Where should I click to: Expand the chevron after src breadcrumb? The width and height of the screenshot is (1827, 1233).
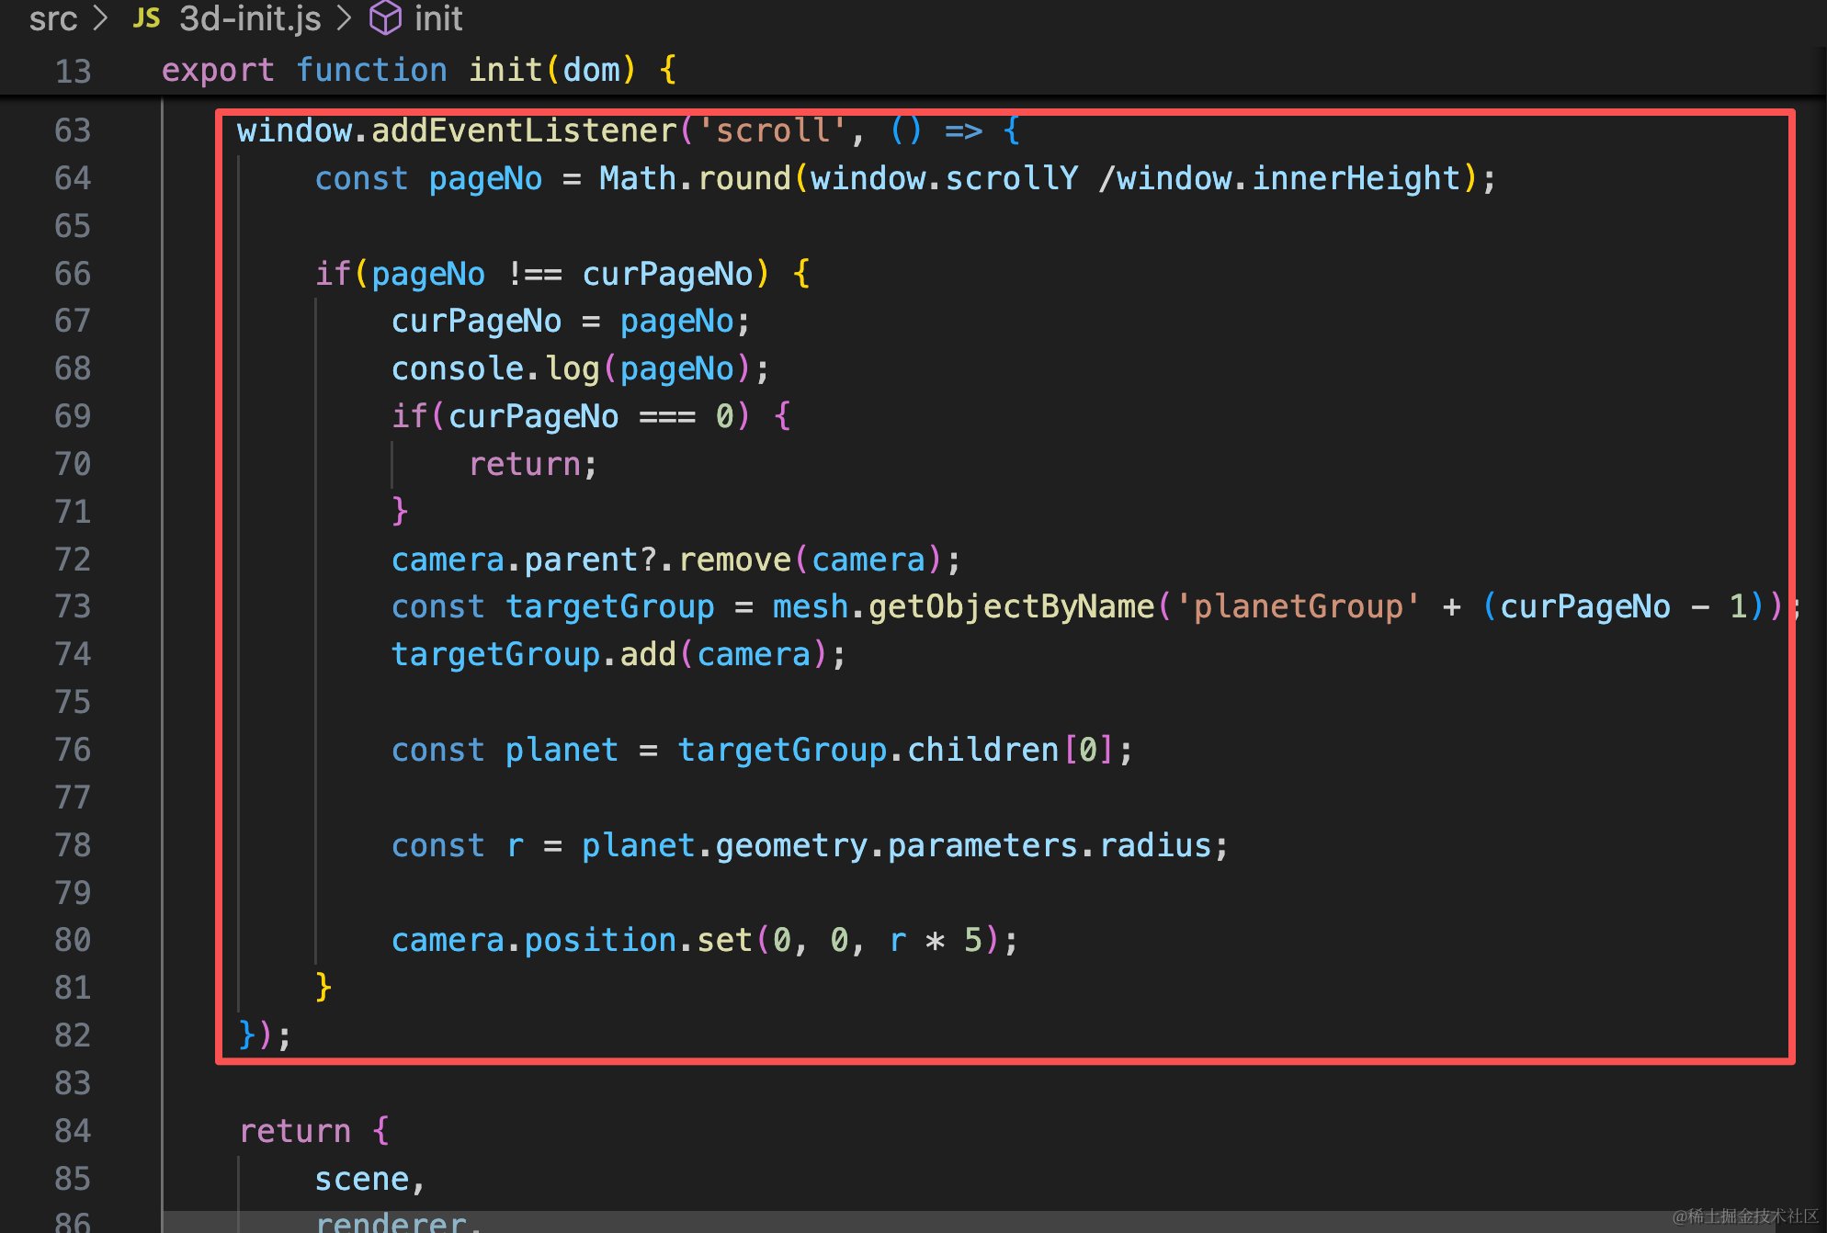pyautogui.click(x=101, y=18)
